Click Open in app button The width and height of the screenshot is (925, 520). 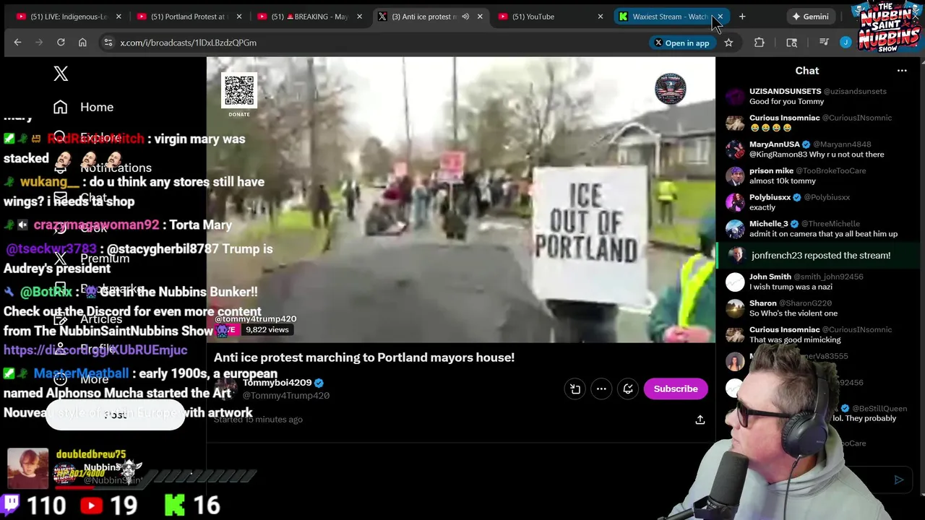tap(681, 43)
